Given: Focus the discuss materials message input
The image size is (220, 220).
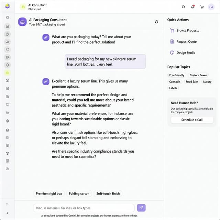Looking at the screenshot, I should (x=84, y=208).
